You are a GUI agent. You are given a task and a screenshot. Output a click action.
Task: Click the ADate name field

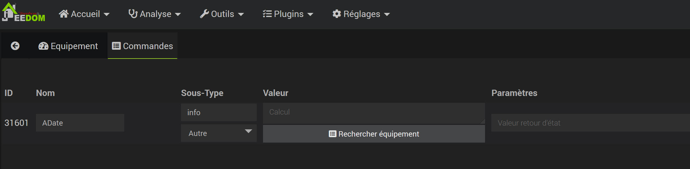(x=80, y=123)
